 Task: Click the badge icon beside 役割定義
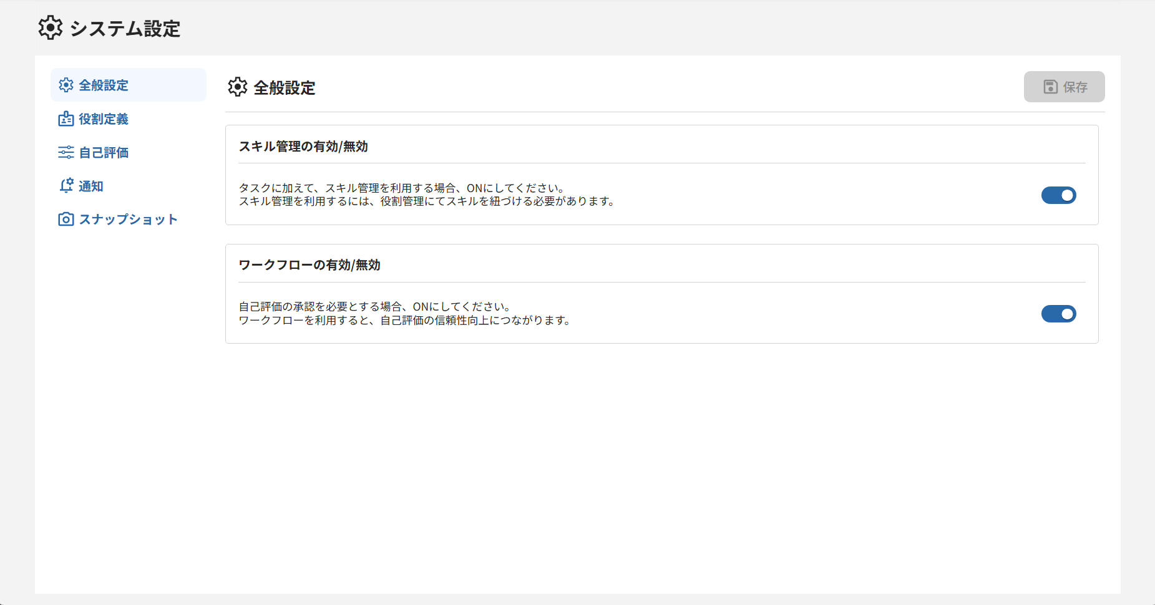point(66,119)
